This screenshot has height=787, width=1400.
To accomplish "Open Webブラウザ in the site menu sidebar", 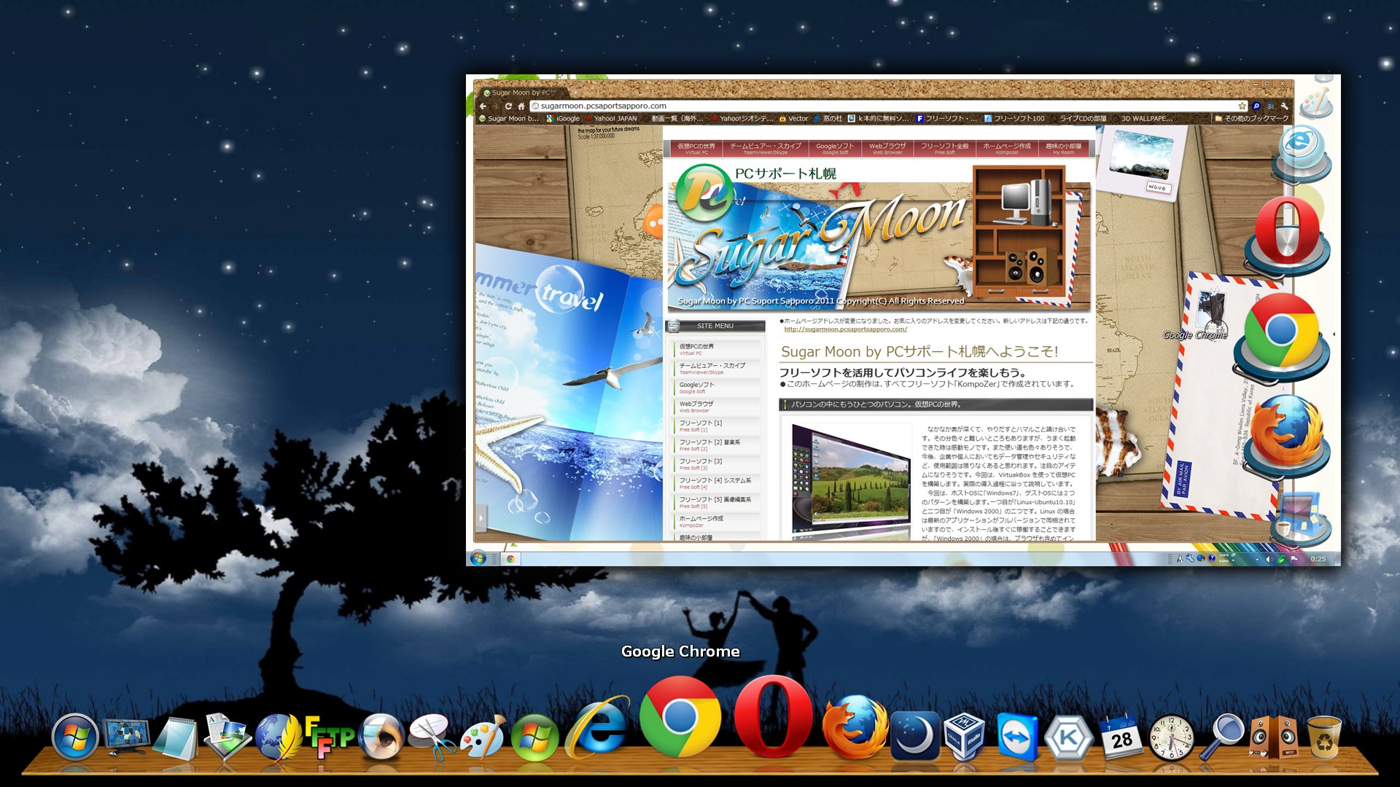I will pos(717,407).
